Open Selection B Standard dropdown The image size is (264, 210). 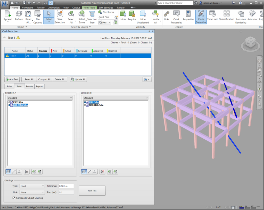pyautogui.click(x=116, y=98)
